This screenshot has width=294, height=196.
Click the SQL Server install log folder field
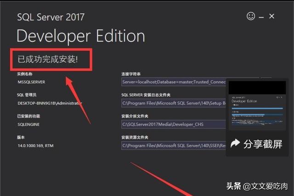tap(174, 103)
